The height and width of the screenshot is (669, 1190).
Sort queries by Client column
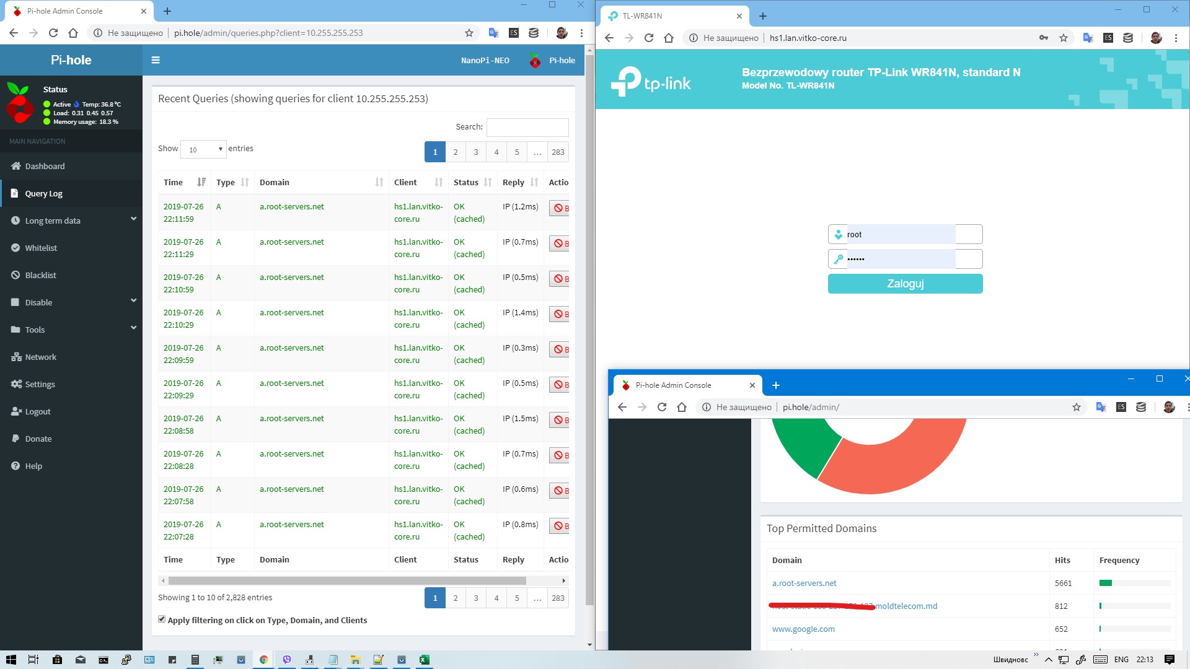pyautogui.click(x=418, y=182)
